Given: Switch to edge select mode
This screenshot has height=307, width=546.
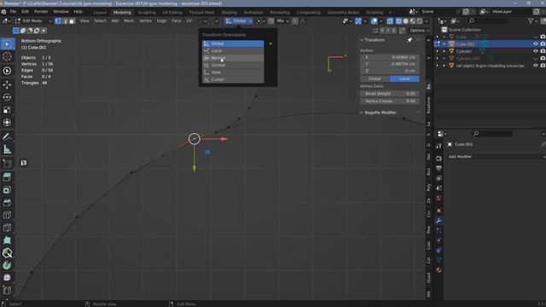Looking at the screenshot, I should [65, 20].
